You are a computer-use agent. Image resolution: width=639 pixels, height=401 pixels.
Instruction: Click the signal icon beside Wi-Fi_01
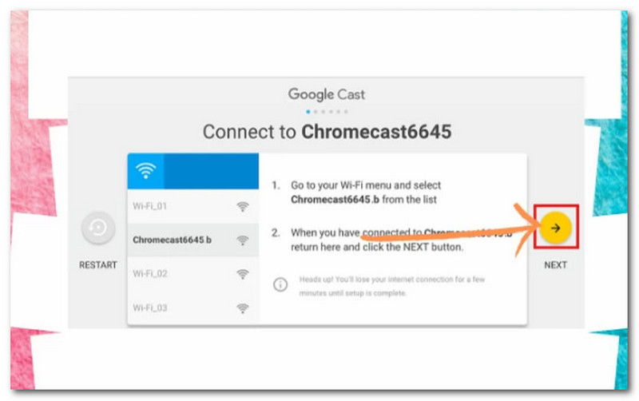(x=242, y=207)
